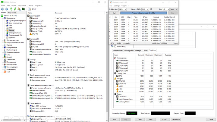Open the Problem size dropdown in LinX

122,9
